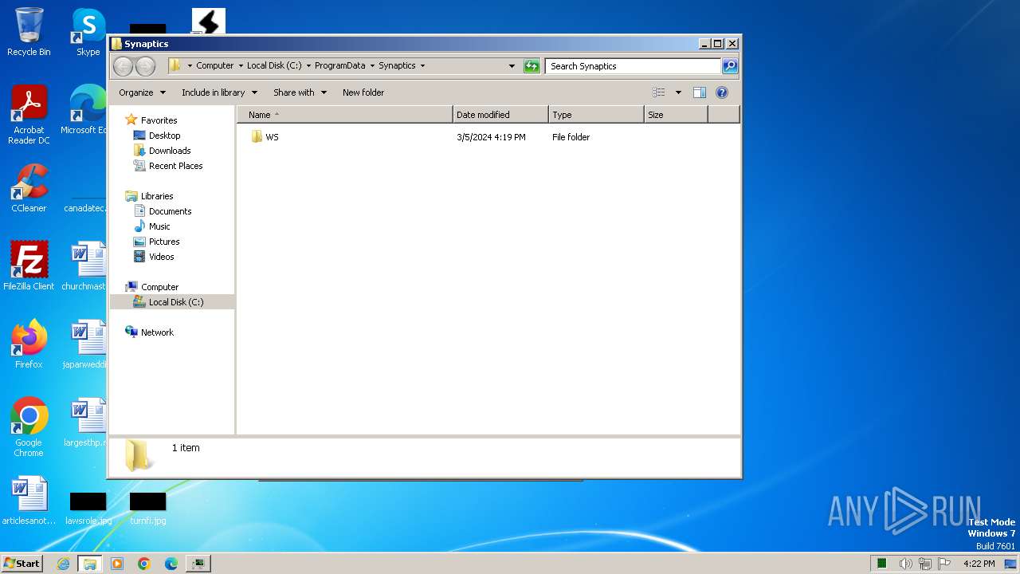1020x574 pixels.
Task: Select Local Disk (C:) tree item
Action: click(x=172, y=302)
